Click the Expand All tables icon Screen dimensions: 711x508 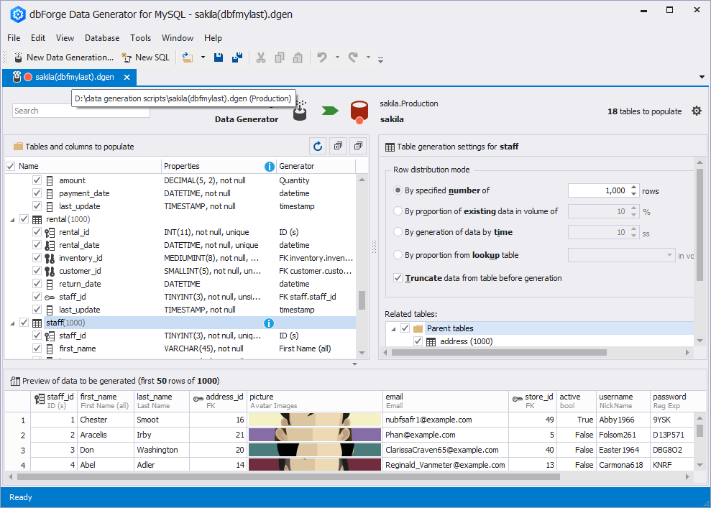[x=338, y=146]
